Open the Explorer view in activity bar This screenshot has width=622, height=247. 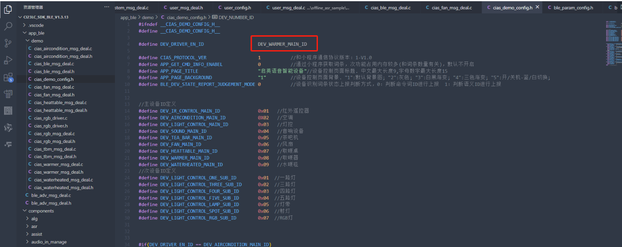click(8, 9)
